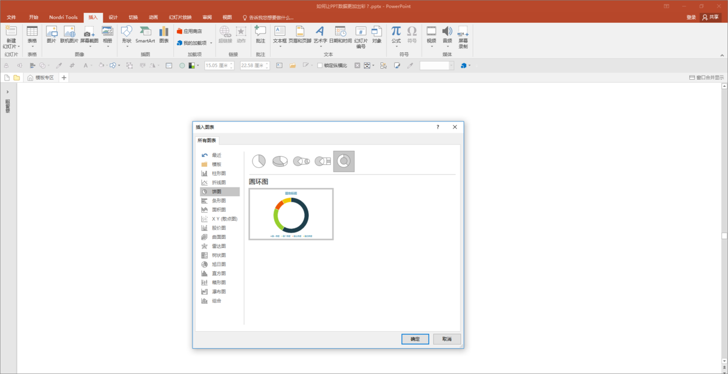
Task: Select the doughnut (圆环图) subtype icon
Action: 344,161
